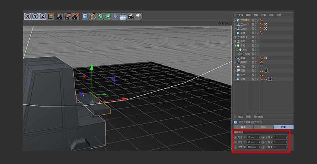Expand the 车灯.1 group
This screenshot has width=317, height=164.
point(235,37)
